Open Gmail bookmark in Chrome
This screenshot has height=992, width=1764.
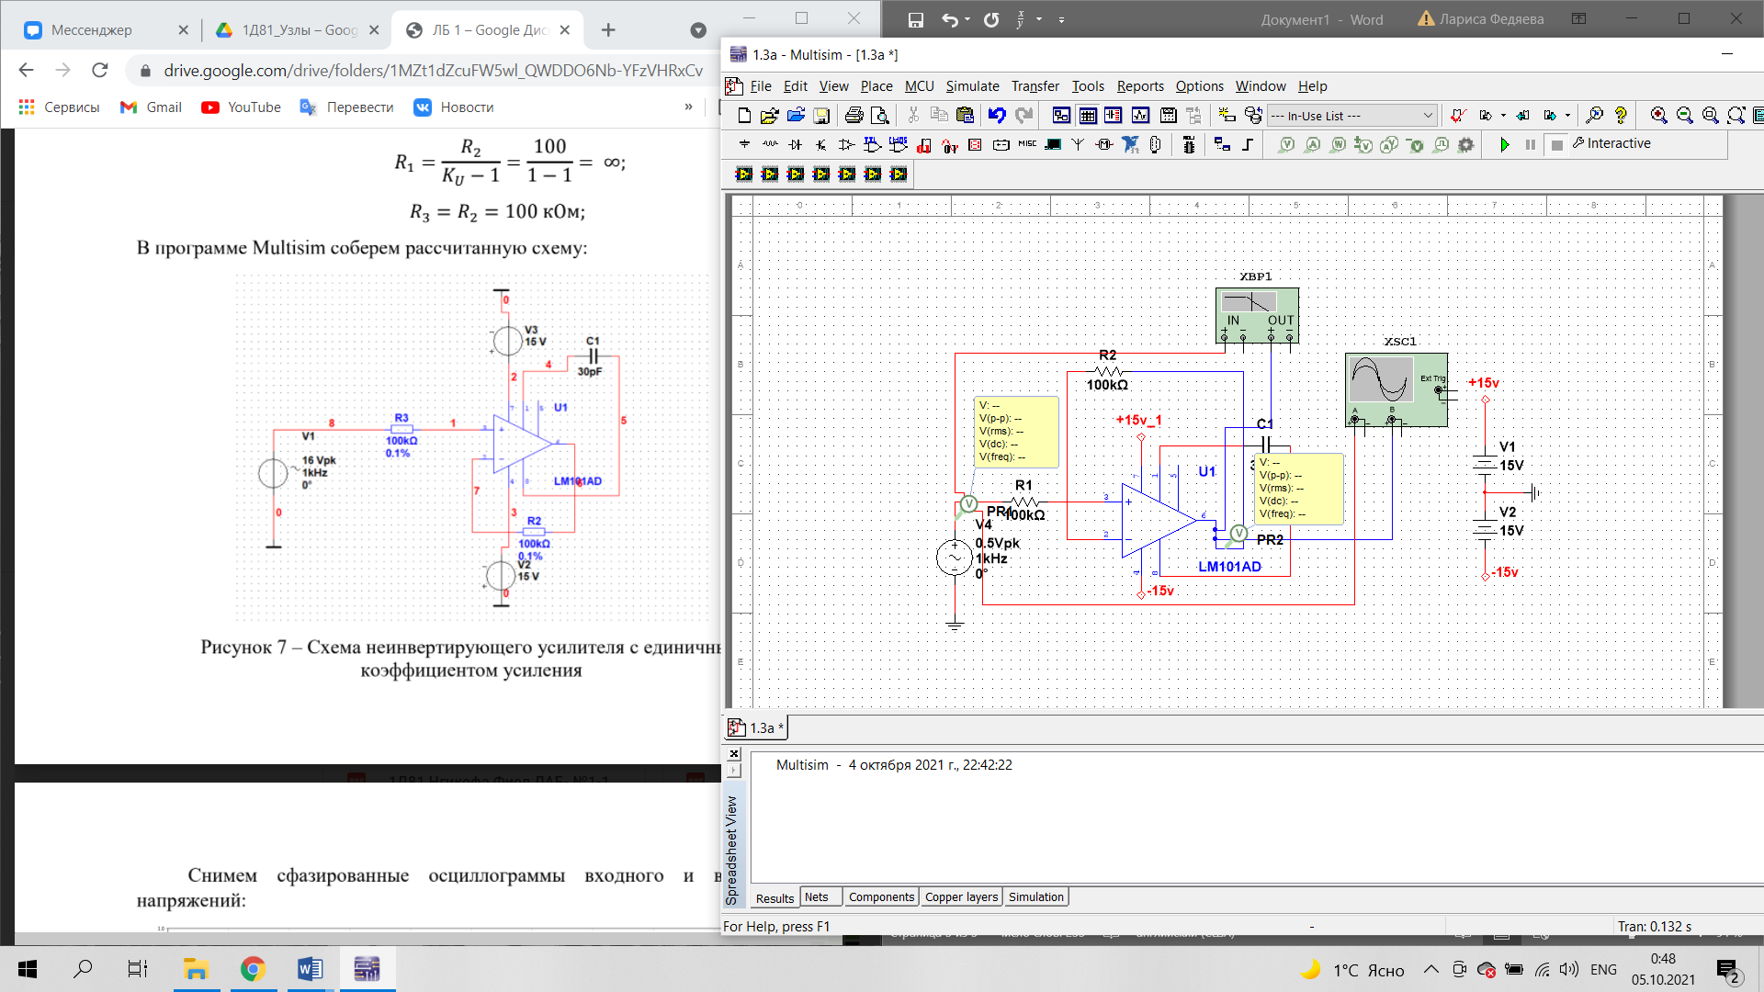152,107
